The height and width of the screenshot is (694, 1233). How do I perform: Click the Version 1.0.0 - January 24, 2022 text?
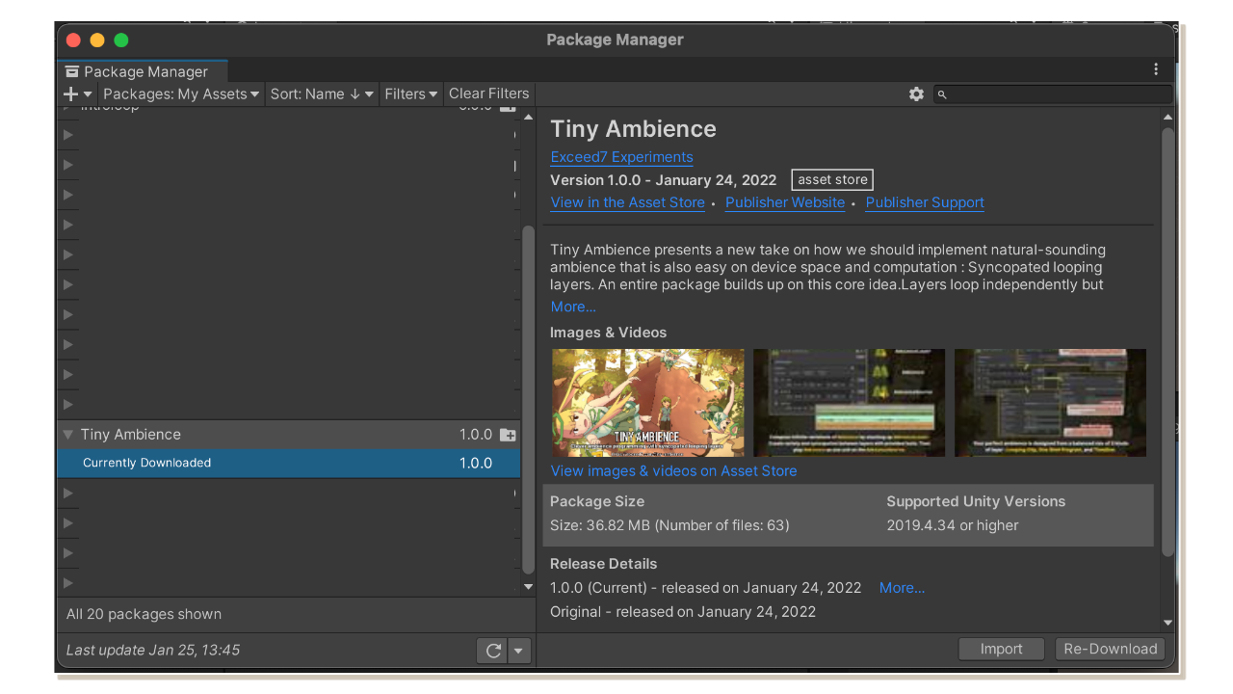(x=663, y=180)
